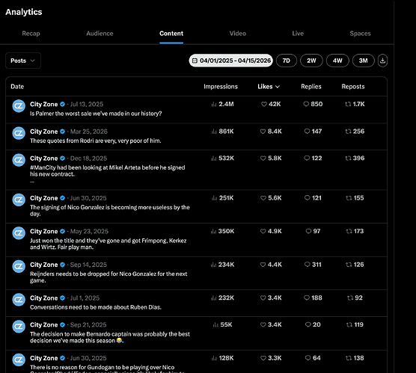Click heart icon next to 4.4K likes

pos(263,265)
